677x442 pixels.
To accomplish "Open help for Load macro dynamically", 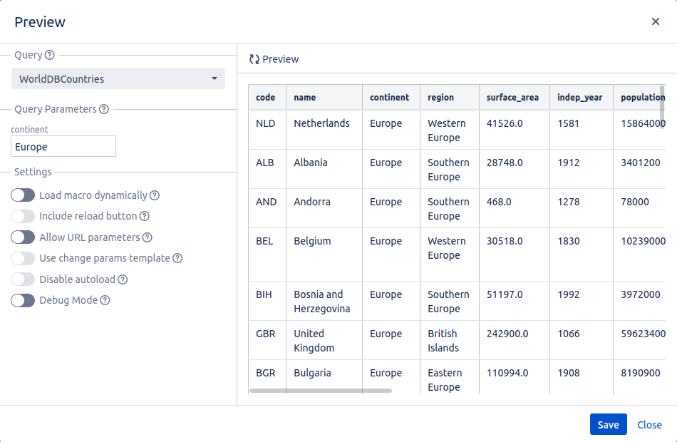I will (x=155, y=195).
